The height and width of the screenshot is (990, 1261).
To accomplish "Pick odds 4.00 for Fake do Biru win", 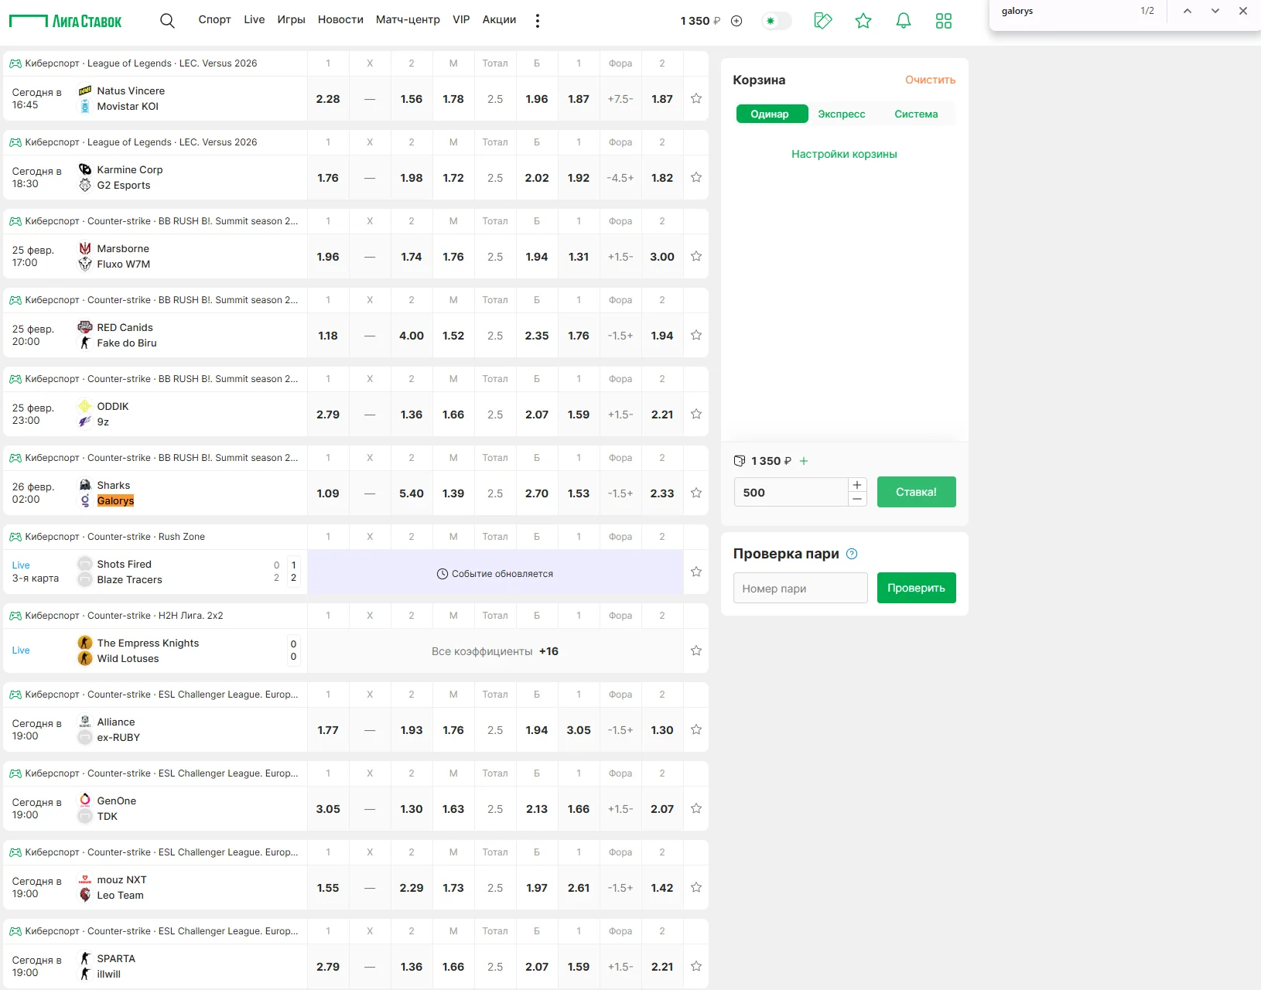I will point(412,336).
